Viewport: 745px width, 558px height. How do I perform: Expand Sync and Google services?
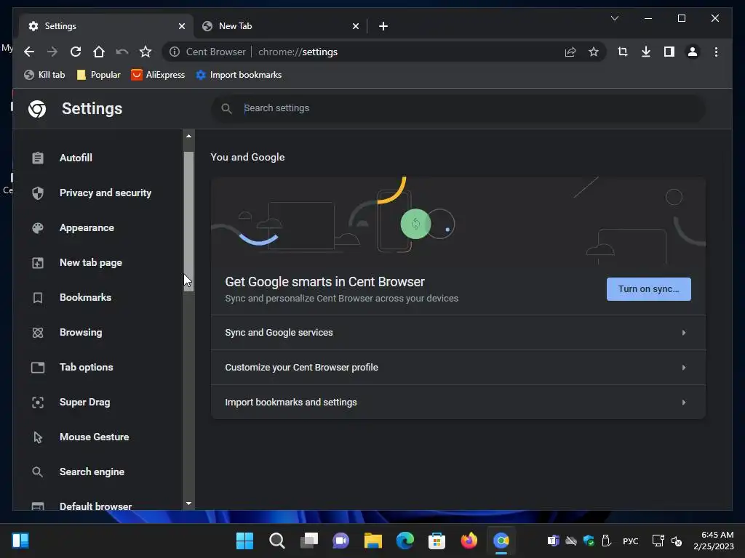[x=458, y=333]
